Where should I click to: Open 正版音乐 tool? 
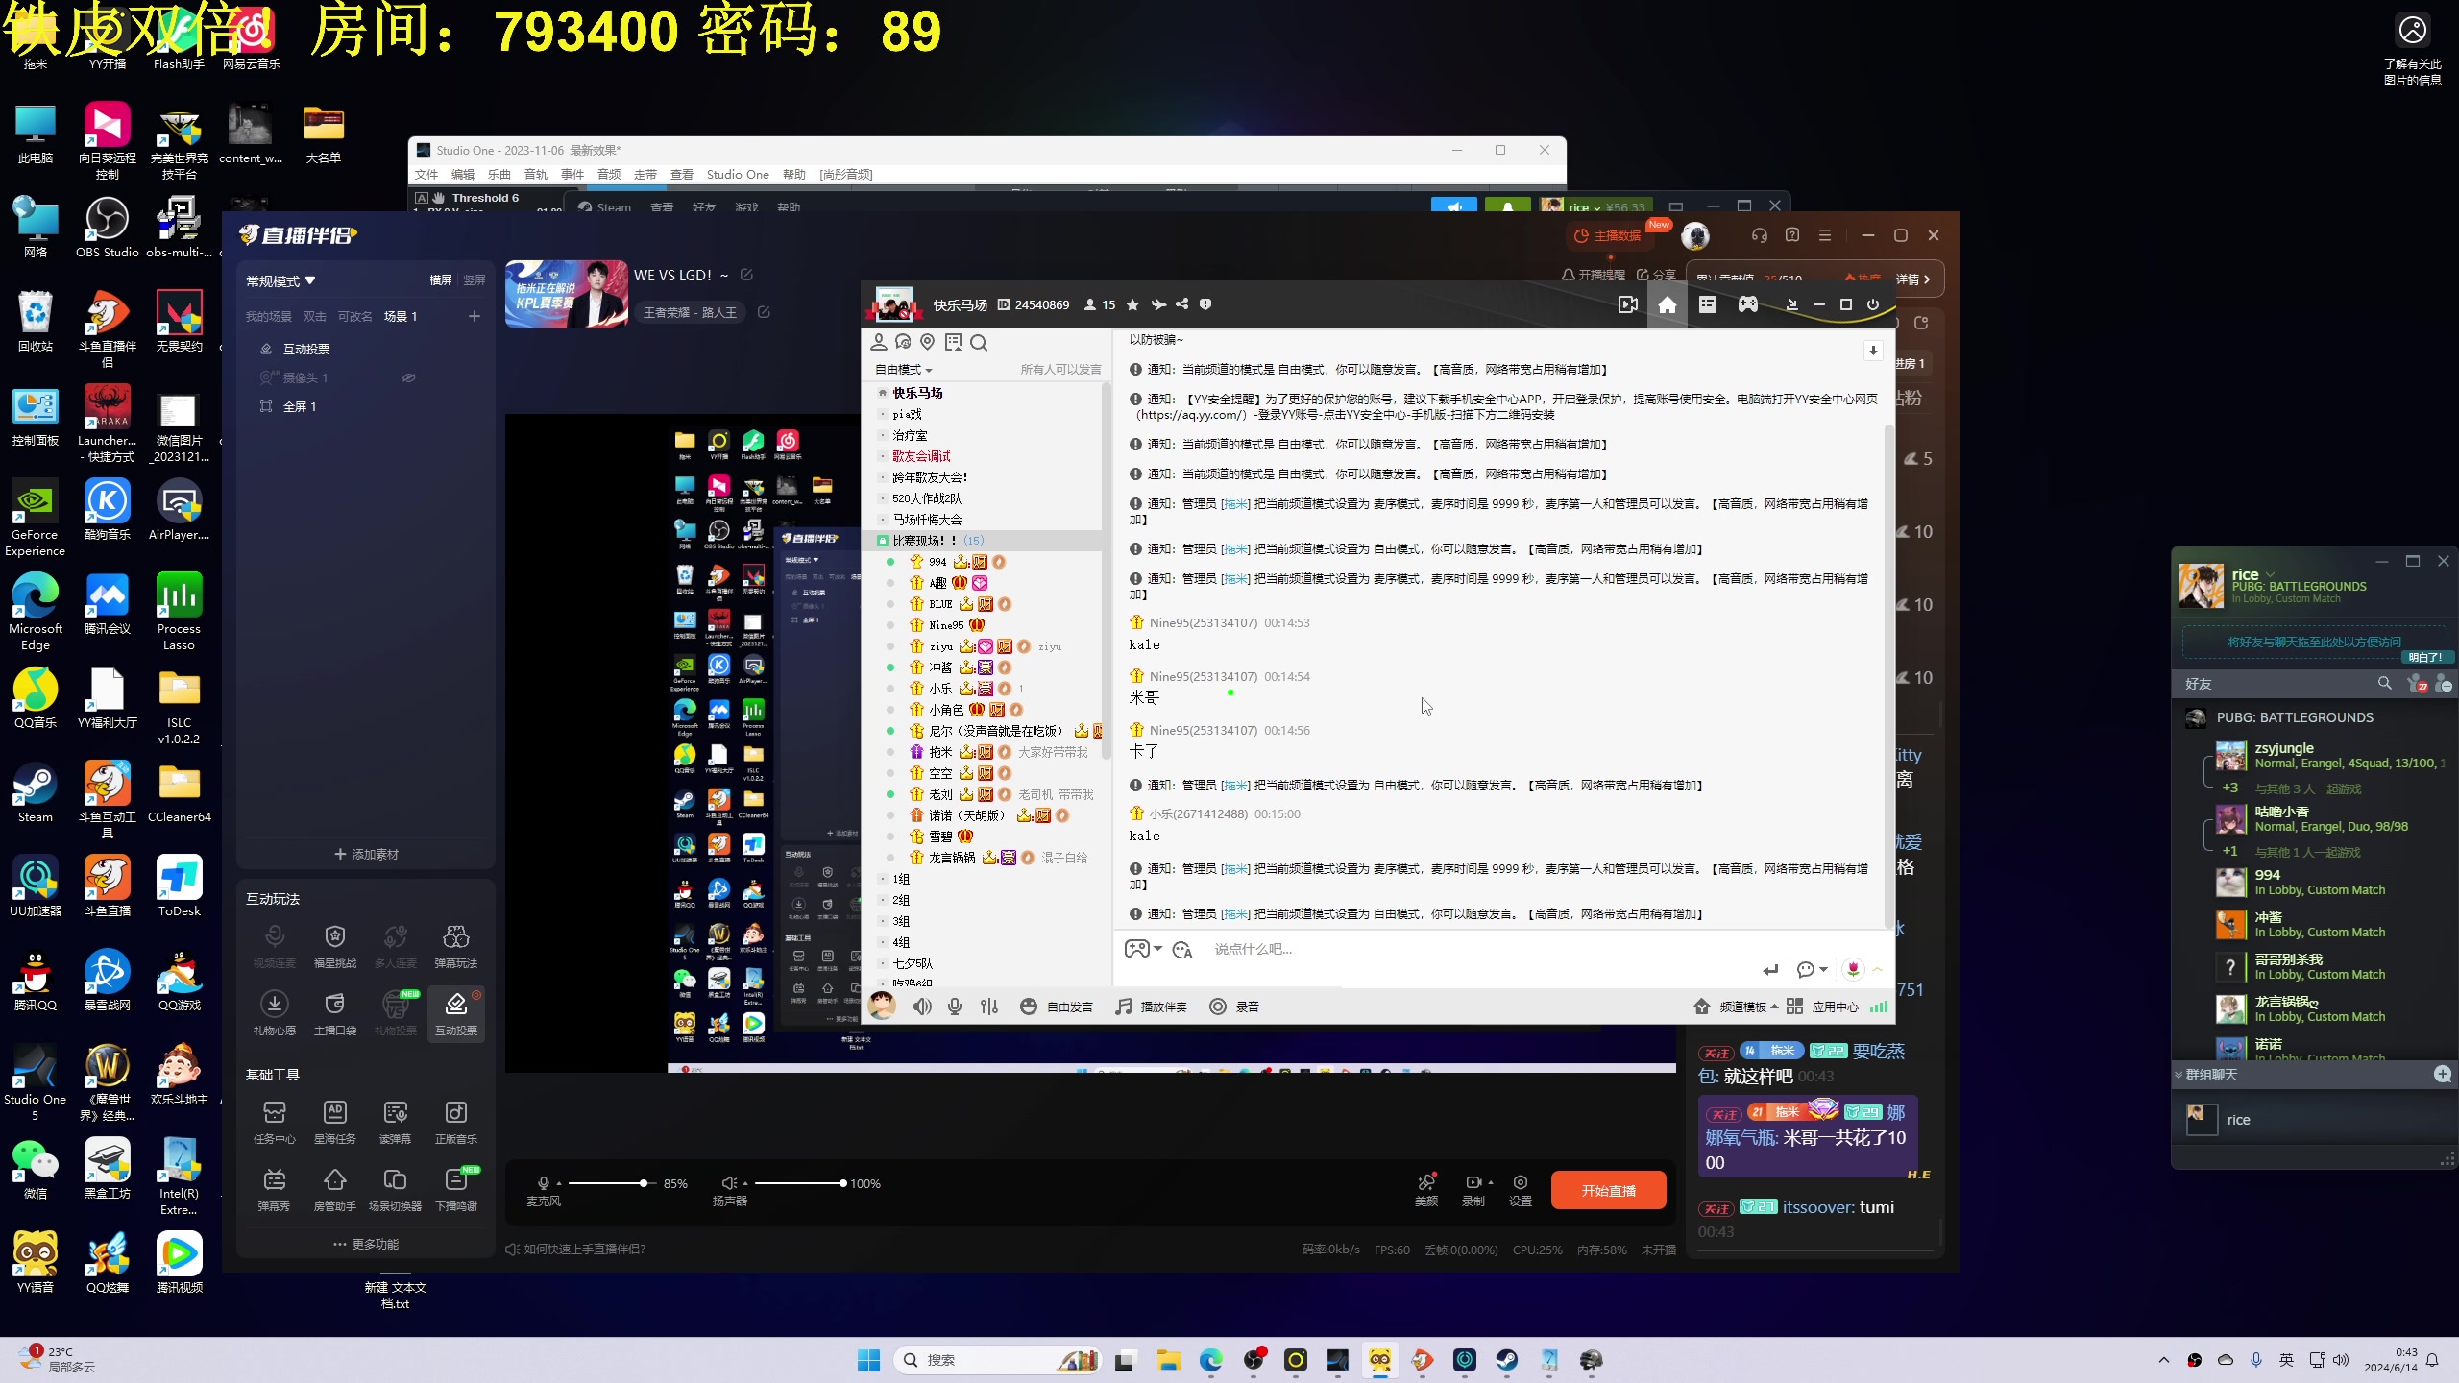tap(455, 1121)
